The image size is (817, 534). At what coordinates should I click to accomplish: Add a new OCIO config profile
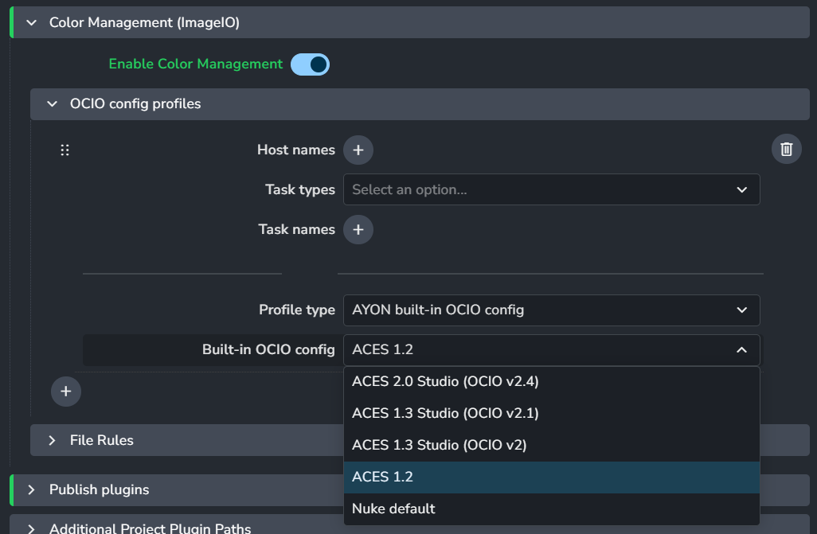66,392
